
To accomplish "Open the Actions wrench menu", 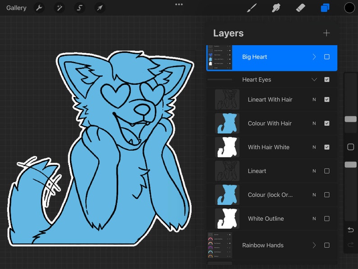I will coord(39,8).
